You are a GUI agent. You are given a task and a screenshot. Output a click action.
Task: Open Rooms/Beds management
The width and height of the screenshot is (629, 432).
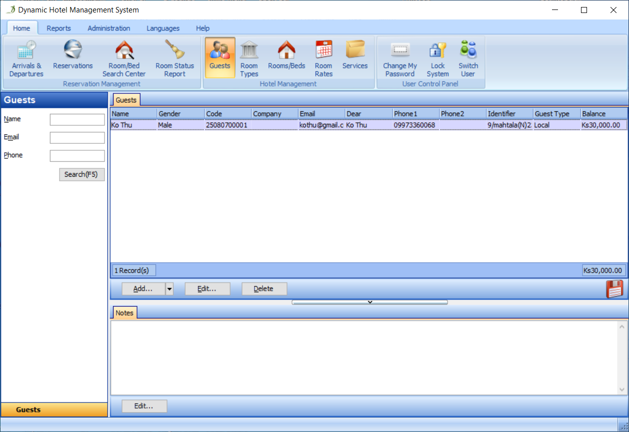coord(286,55)
